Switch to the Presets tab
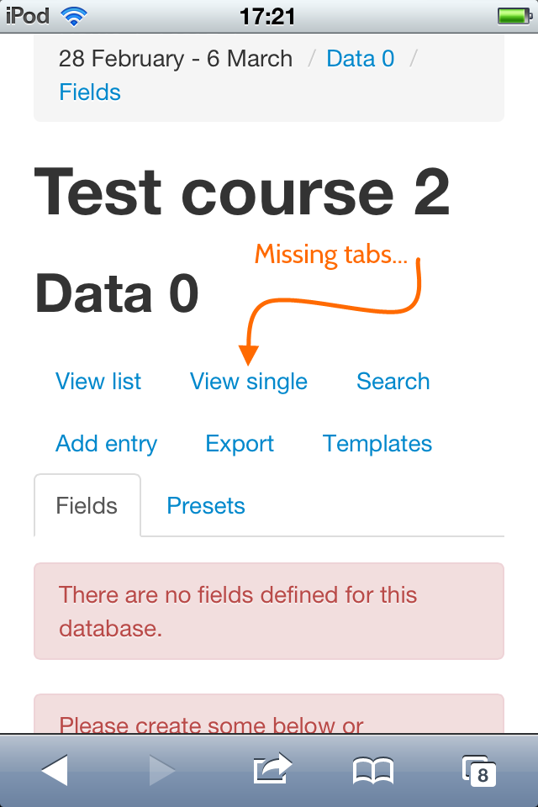538x807 pixels. point(206,505)
